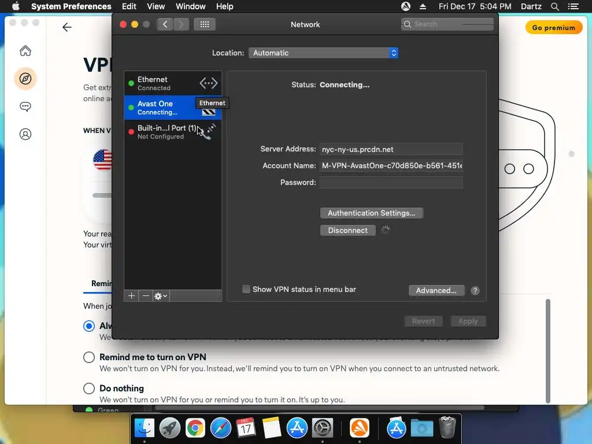Select the Avast One VPN service
This screenshot has width=592, height=444.
coord(173,107)
